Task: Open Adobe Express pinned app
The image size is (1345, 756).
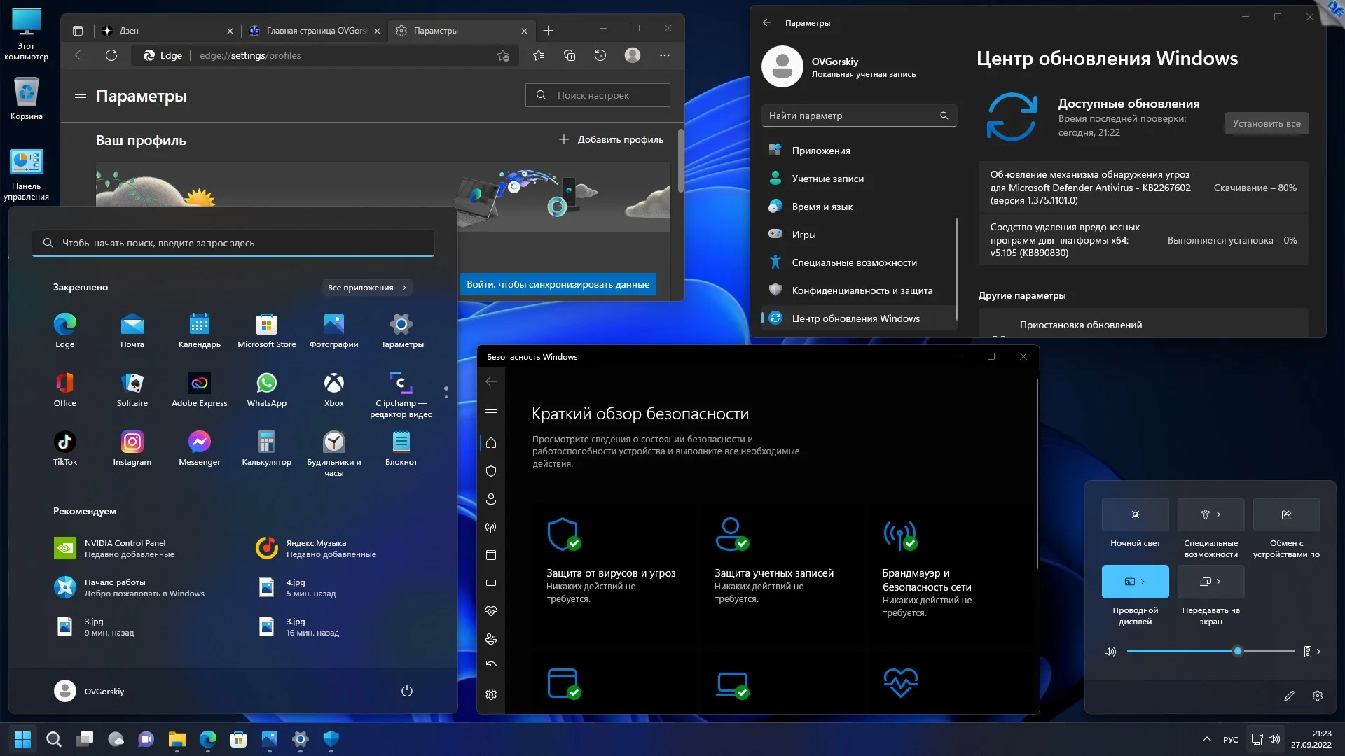Action: coord(199,384)
